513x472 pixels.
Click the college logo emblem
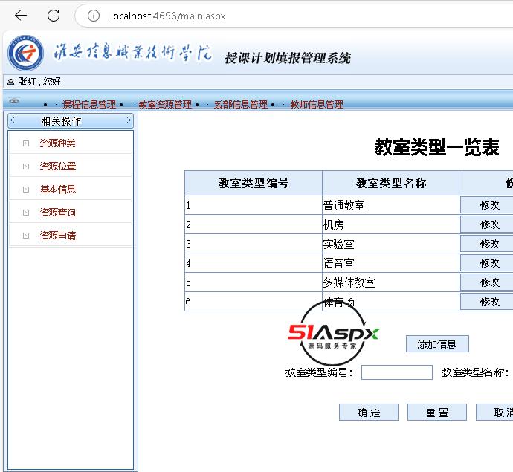pos(25,53)
